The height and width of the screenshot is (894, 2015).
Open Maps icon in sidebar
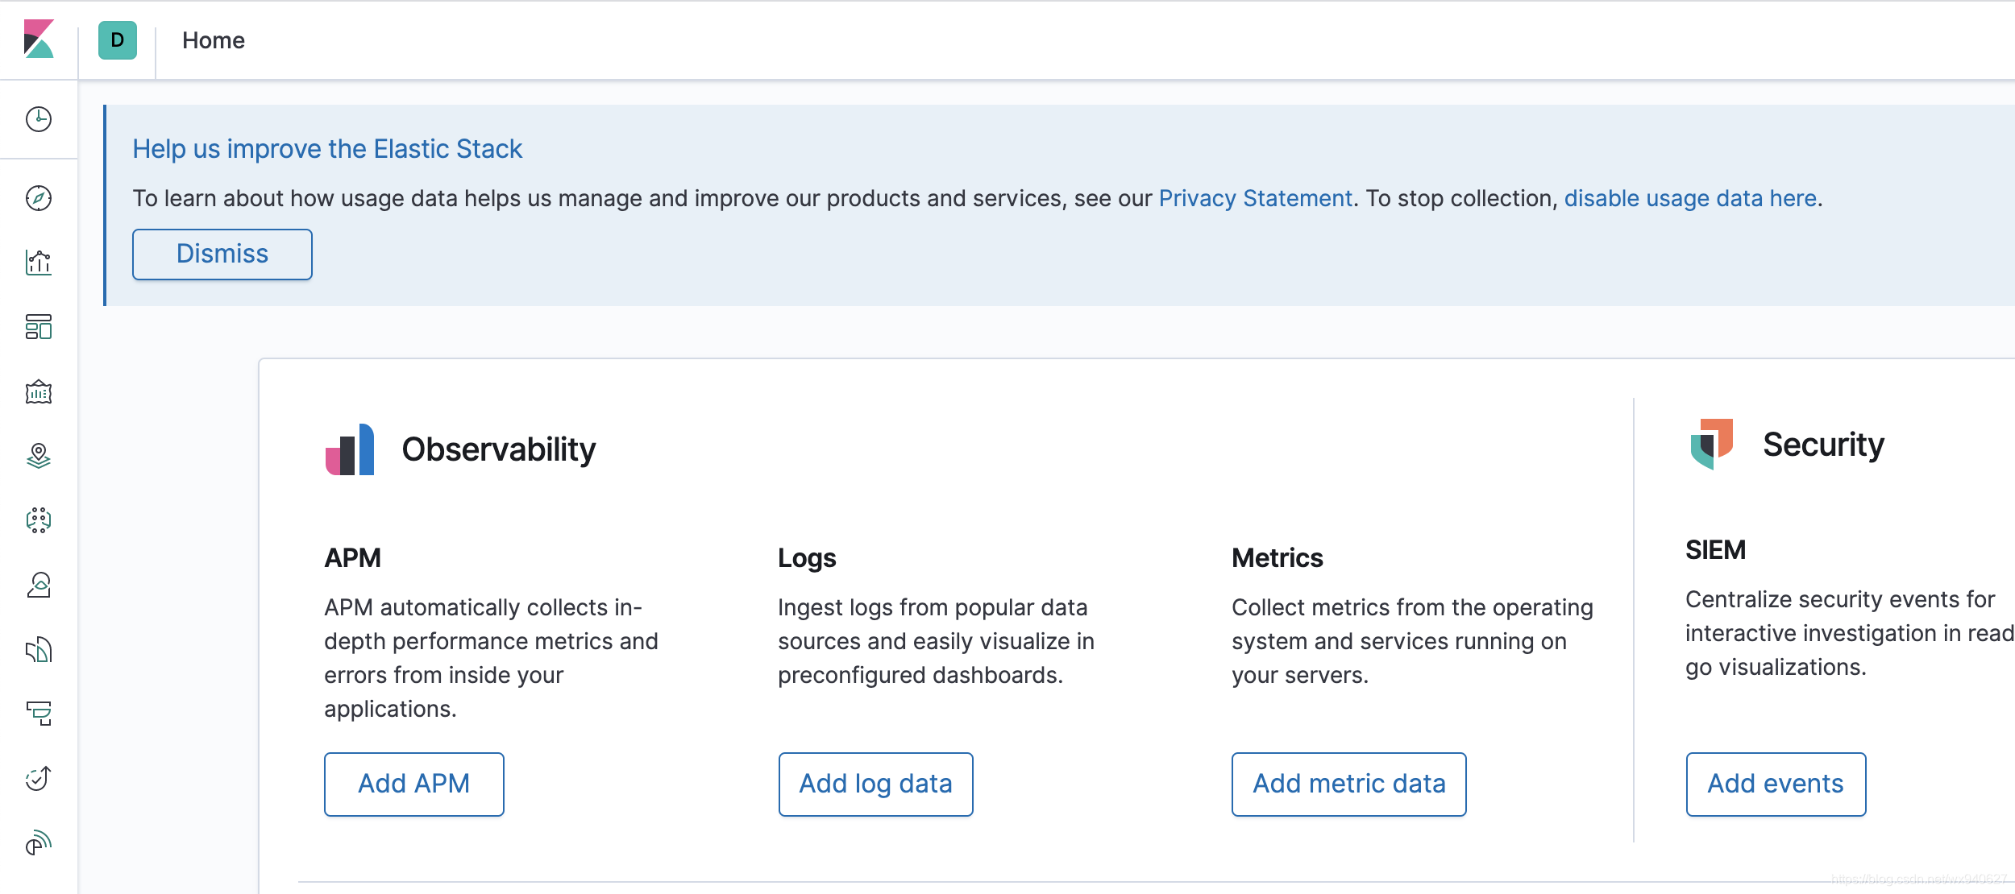[x=39, y=456]
